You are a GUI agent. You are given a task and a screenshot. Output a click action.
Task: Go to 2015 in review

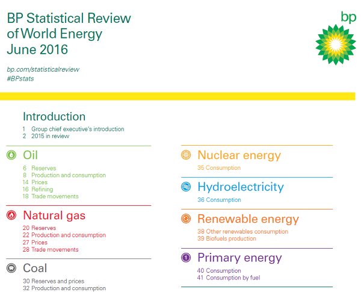point(50,136)
